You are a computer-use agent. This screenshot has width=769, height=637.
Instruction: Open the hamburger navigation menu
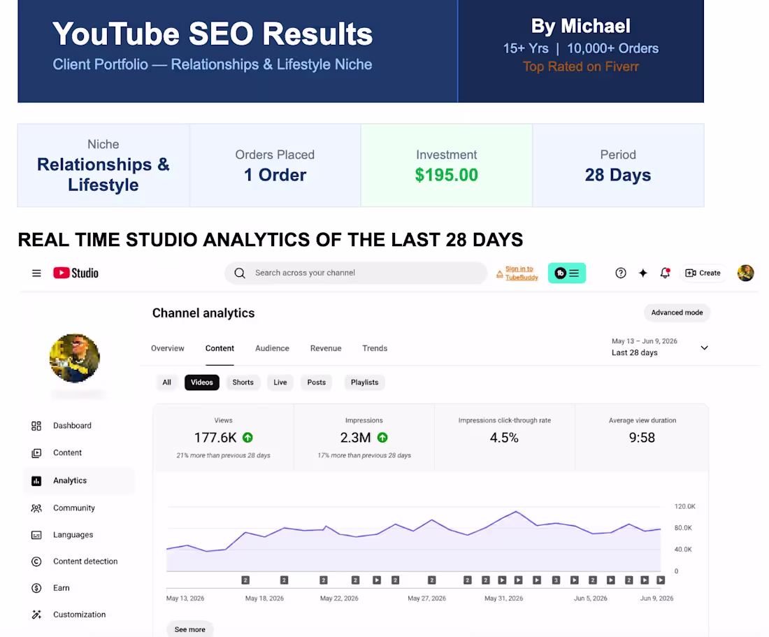point(36,273)
